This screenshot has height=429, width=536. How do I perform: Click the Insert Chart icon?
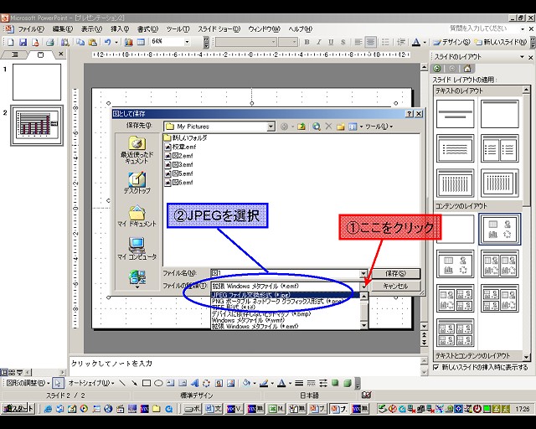point(128,42)
